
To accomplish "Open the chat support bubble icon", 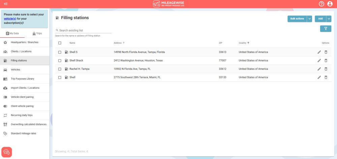I will (7, 152).
